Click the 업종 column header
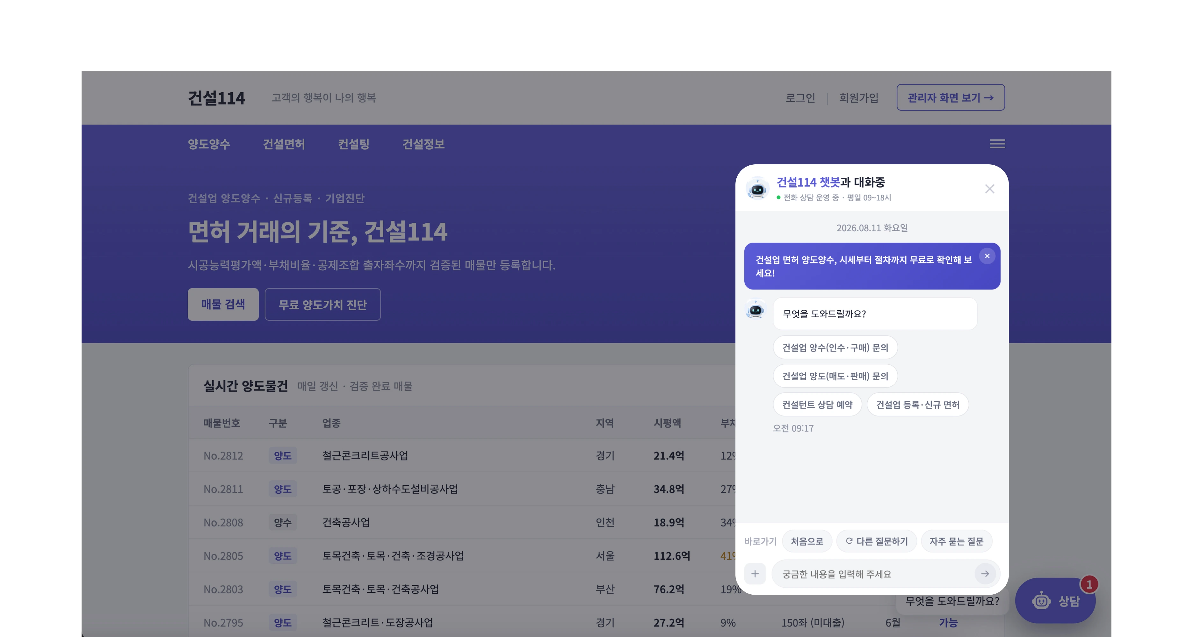This screenshot has width=1193, height=637. pos(331,423)
